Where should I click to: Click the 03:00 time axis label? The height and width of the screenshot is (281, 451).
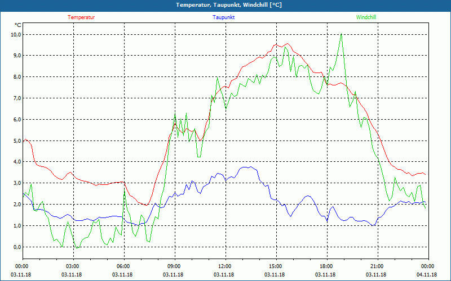[73, 266]
